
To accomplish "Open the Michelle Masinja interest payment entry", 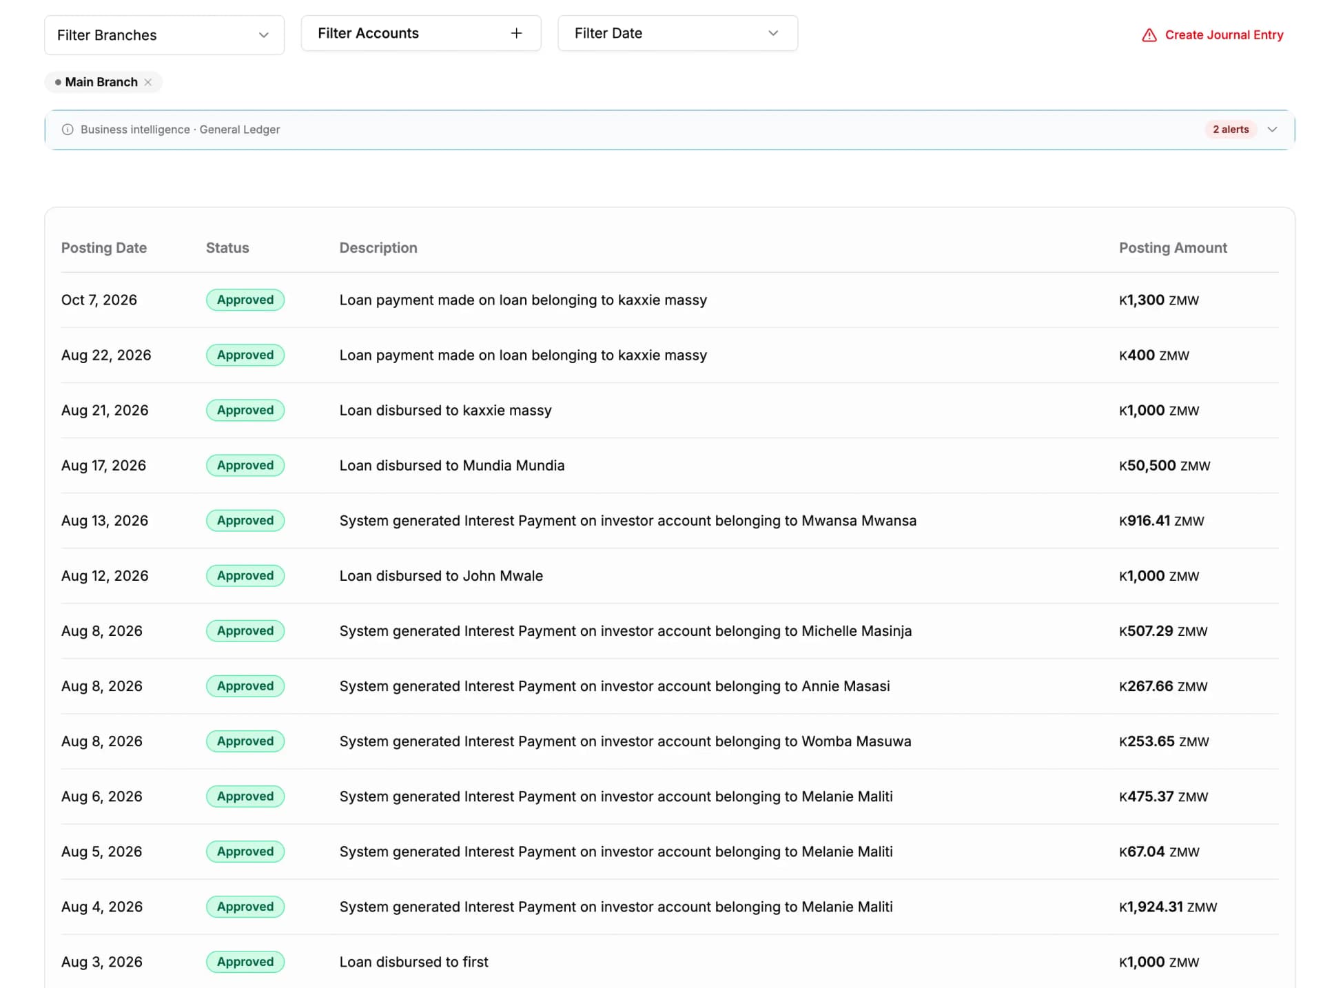I will click(x=626, y=630).
